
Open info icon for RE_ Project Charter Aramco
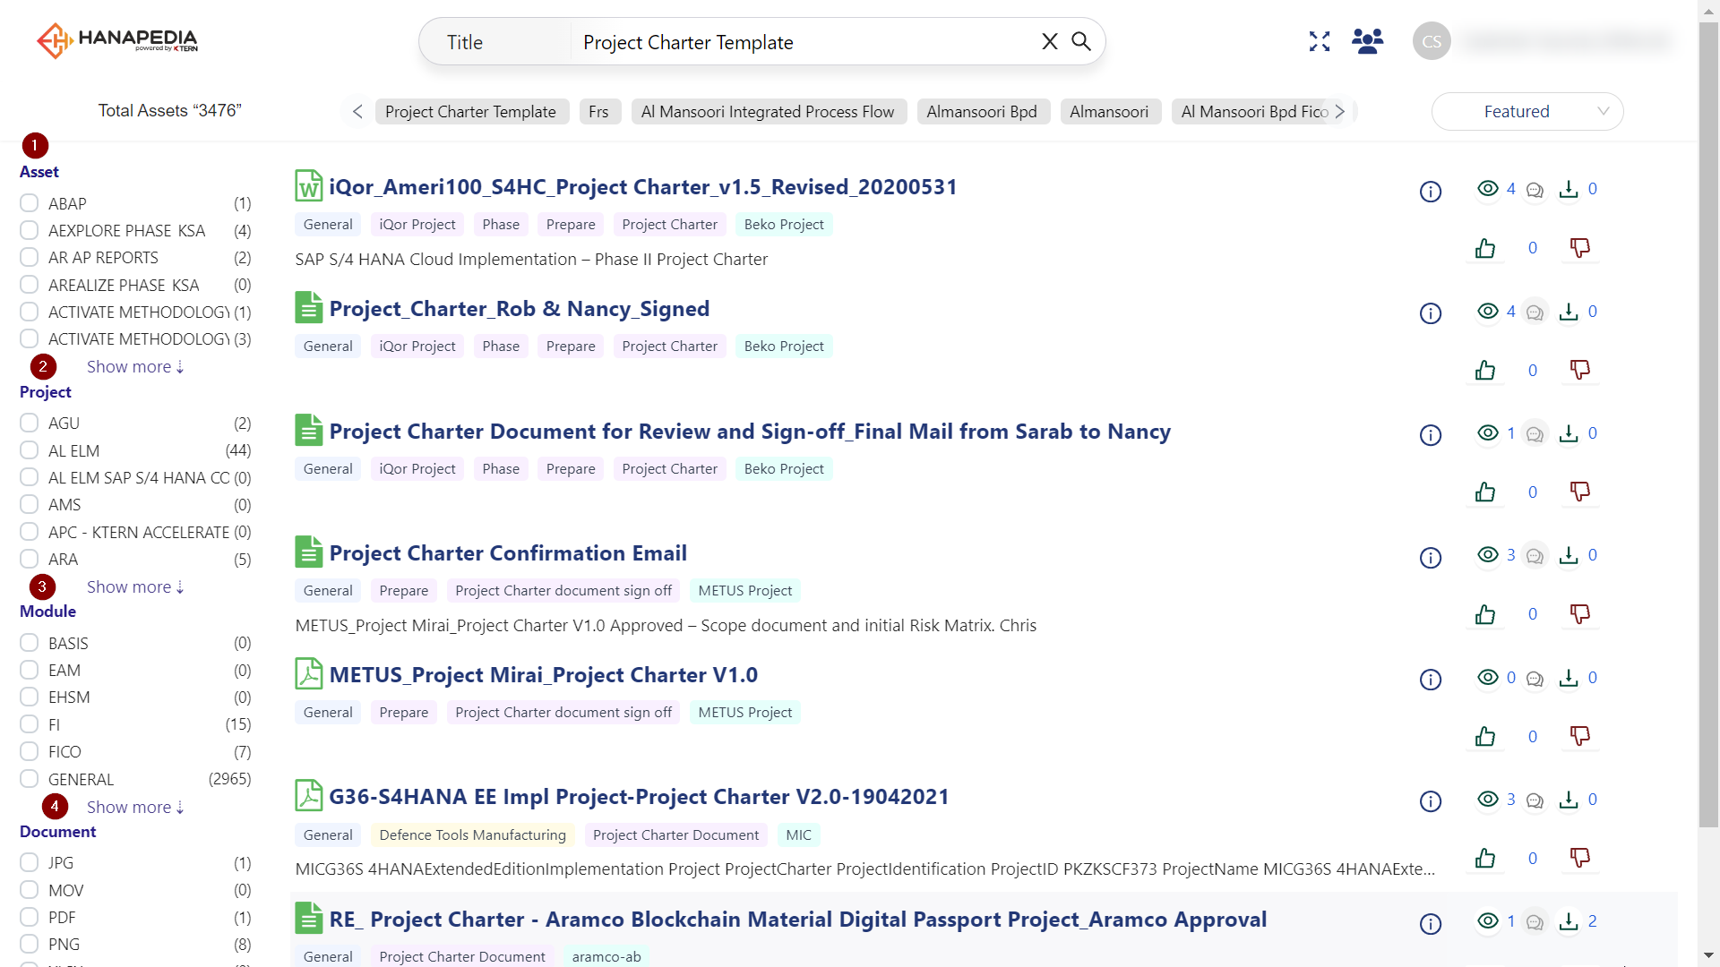pos(1431,924)
